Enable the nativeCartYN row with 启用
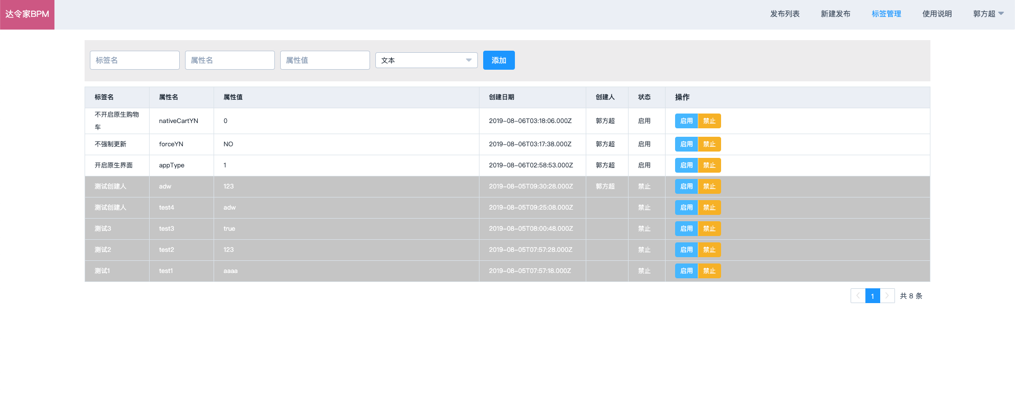Viewport: 1015px width, 405px height. coord(686,121)
